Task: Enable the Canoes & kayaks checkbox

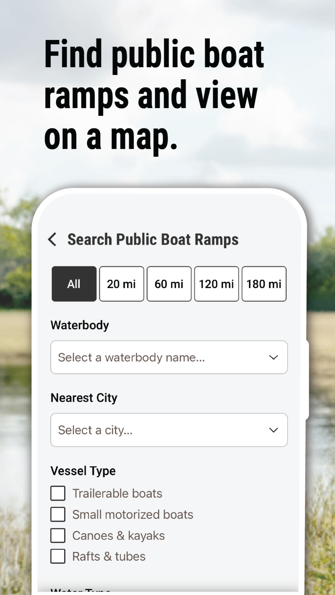Action: click(x=58, y=535)
